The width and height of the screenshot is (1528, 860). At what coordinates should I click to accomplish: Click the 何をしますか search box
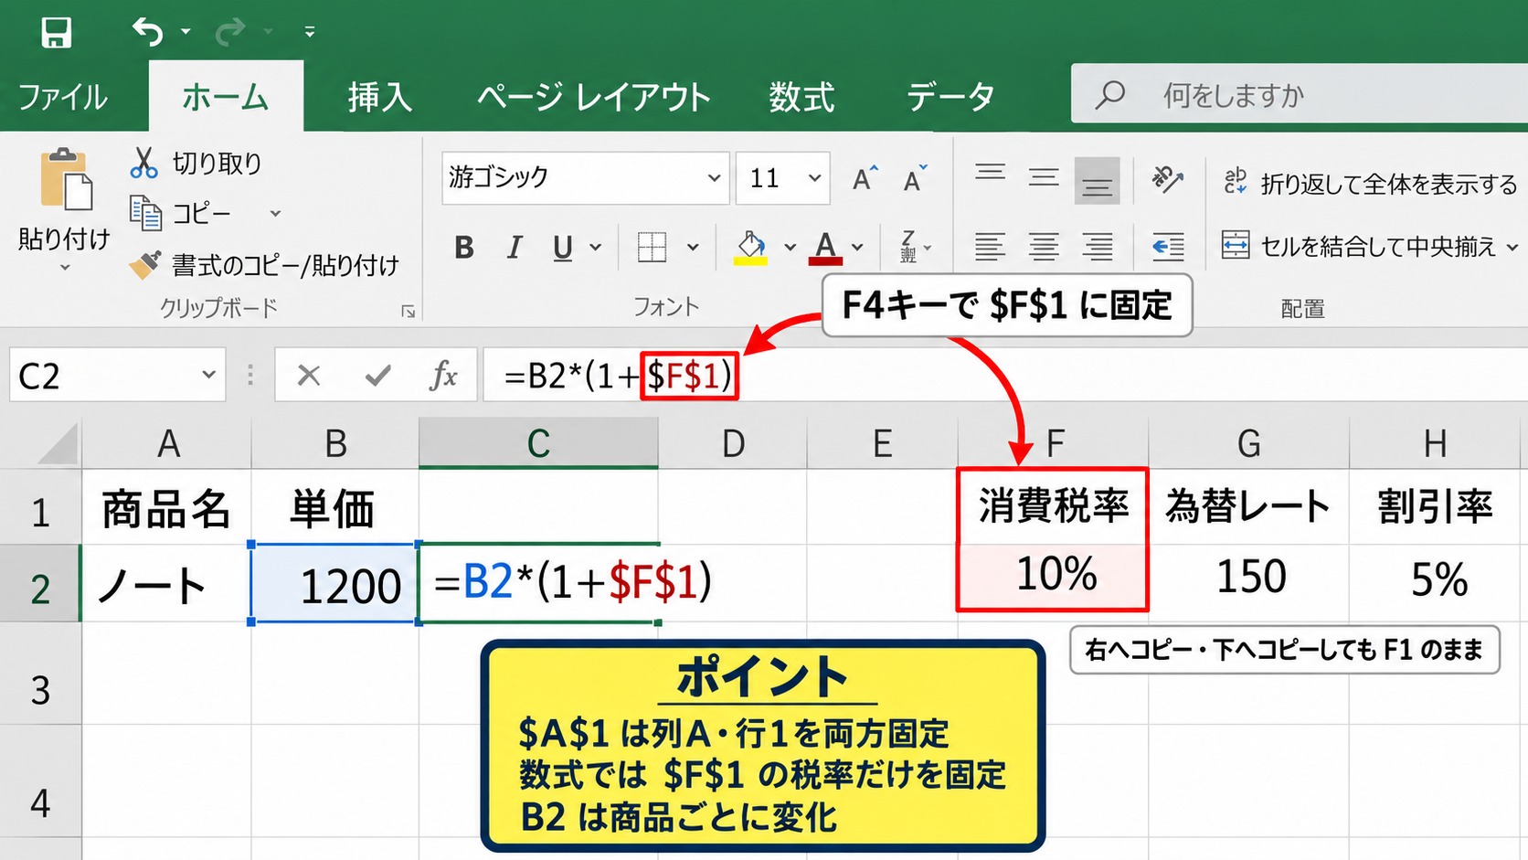click(x=1300, y=94)
